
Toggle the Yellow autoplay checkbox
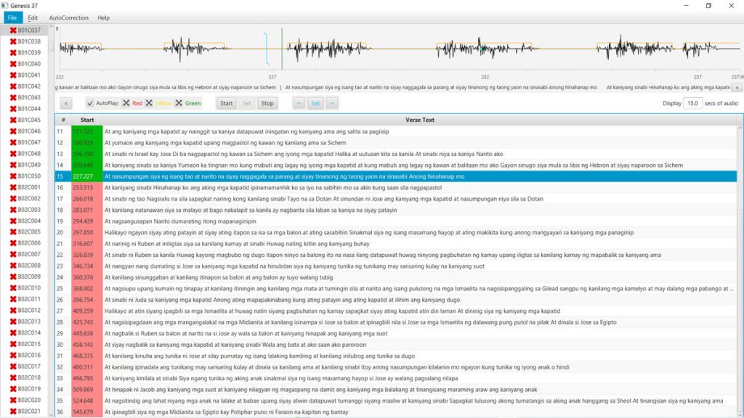click(149, 103)
